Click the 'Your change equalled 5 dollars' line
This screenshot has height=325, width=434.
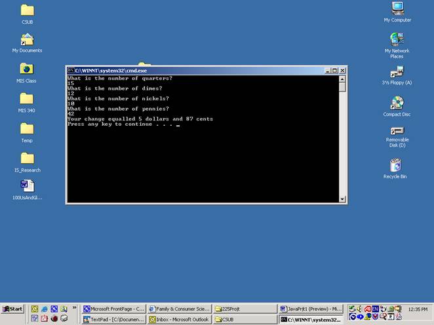coord(140,119)
